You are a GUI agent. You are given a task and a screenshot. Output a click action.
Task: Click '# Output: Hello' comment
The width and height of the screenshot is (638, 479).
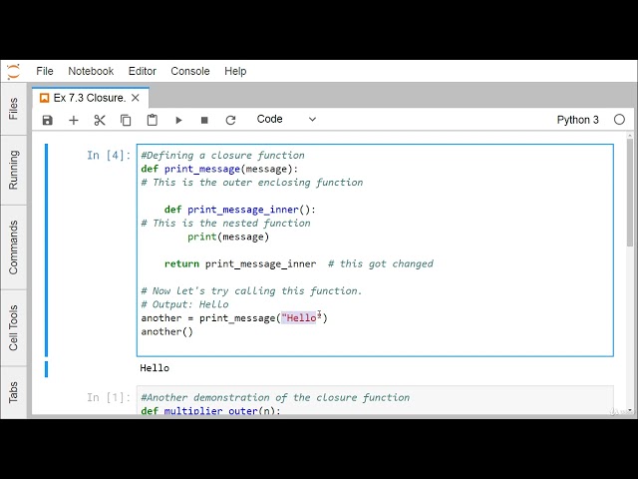[184, 304]
